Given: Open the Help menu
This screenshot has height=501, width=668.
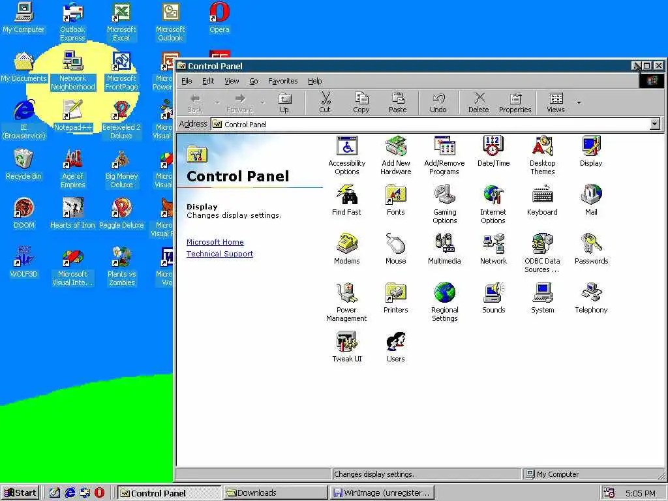Looking at the screenshot, I should click(x=315, y=81).
